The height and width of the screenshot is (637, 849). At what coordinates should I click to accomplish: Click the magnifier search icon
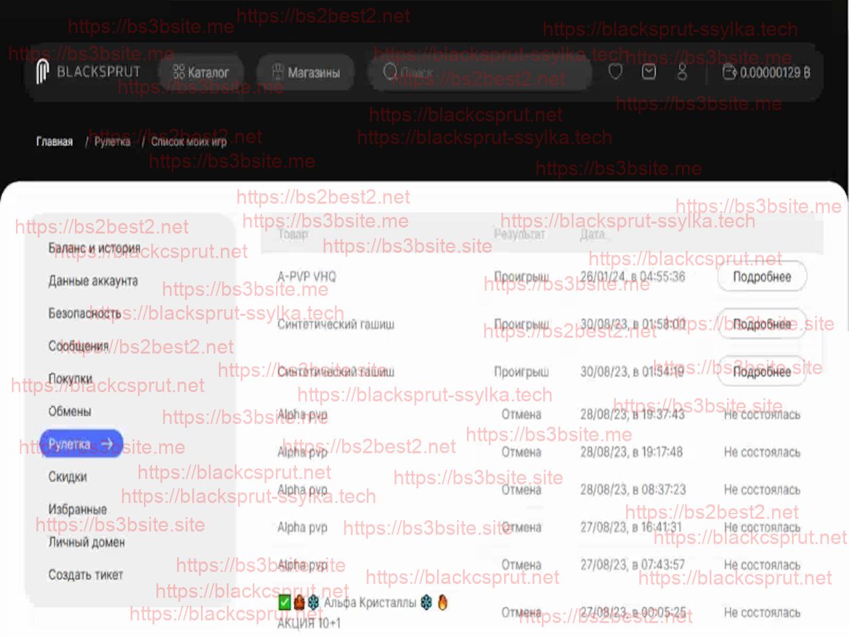[x=390, y=71]
